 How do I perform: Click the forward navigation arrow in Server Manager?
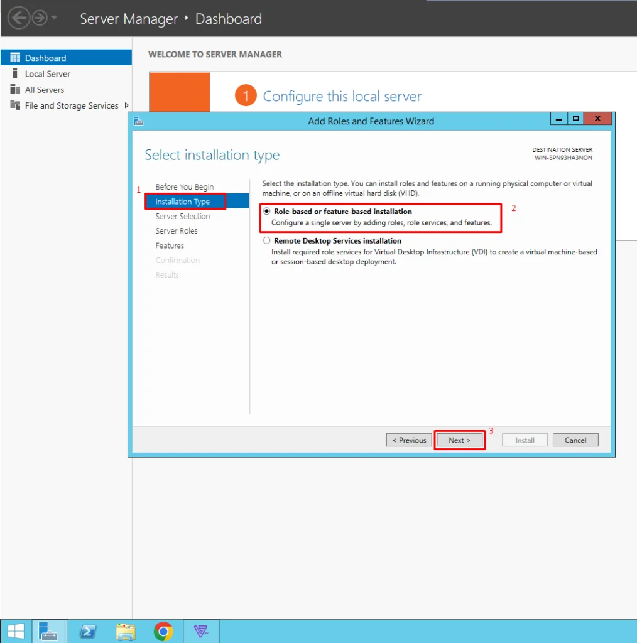(40, 18)
